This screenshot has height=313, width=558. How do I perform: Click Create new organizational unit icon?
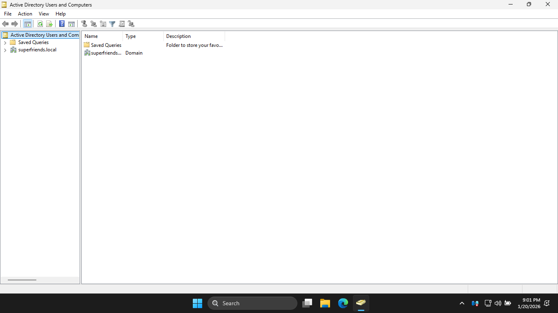(103, 24)
